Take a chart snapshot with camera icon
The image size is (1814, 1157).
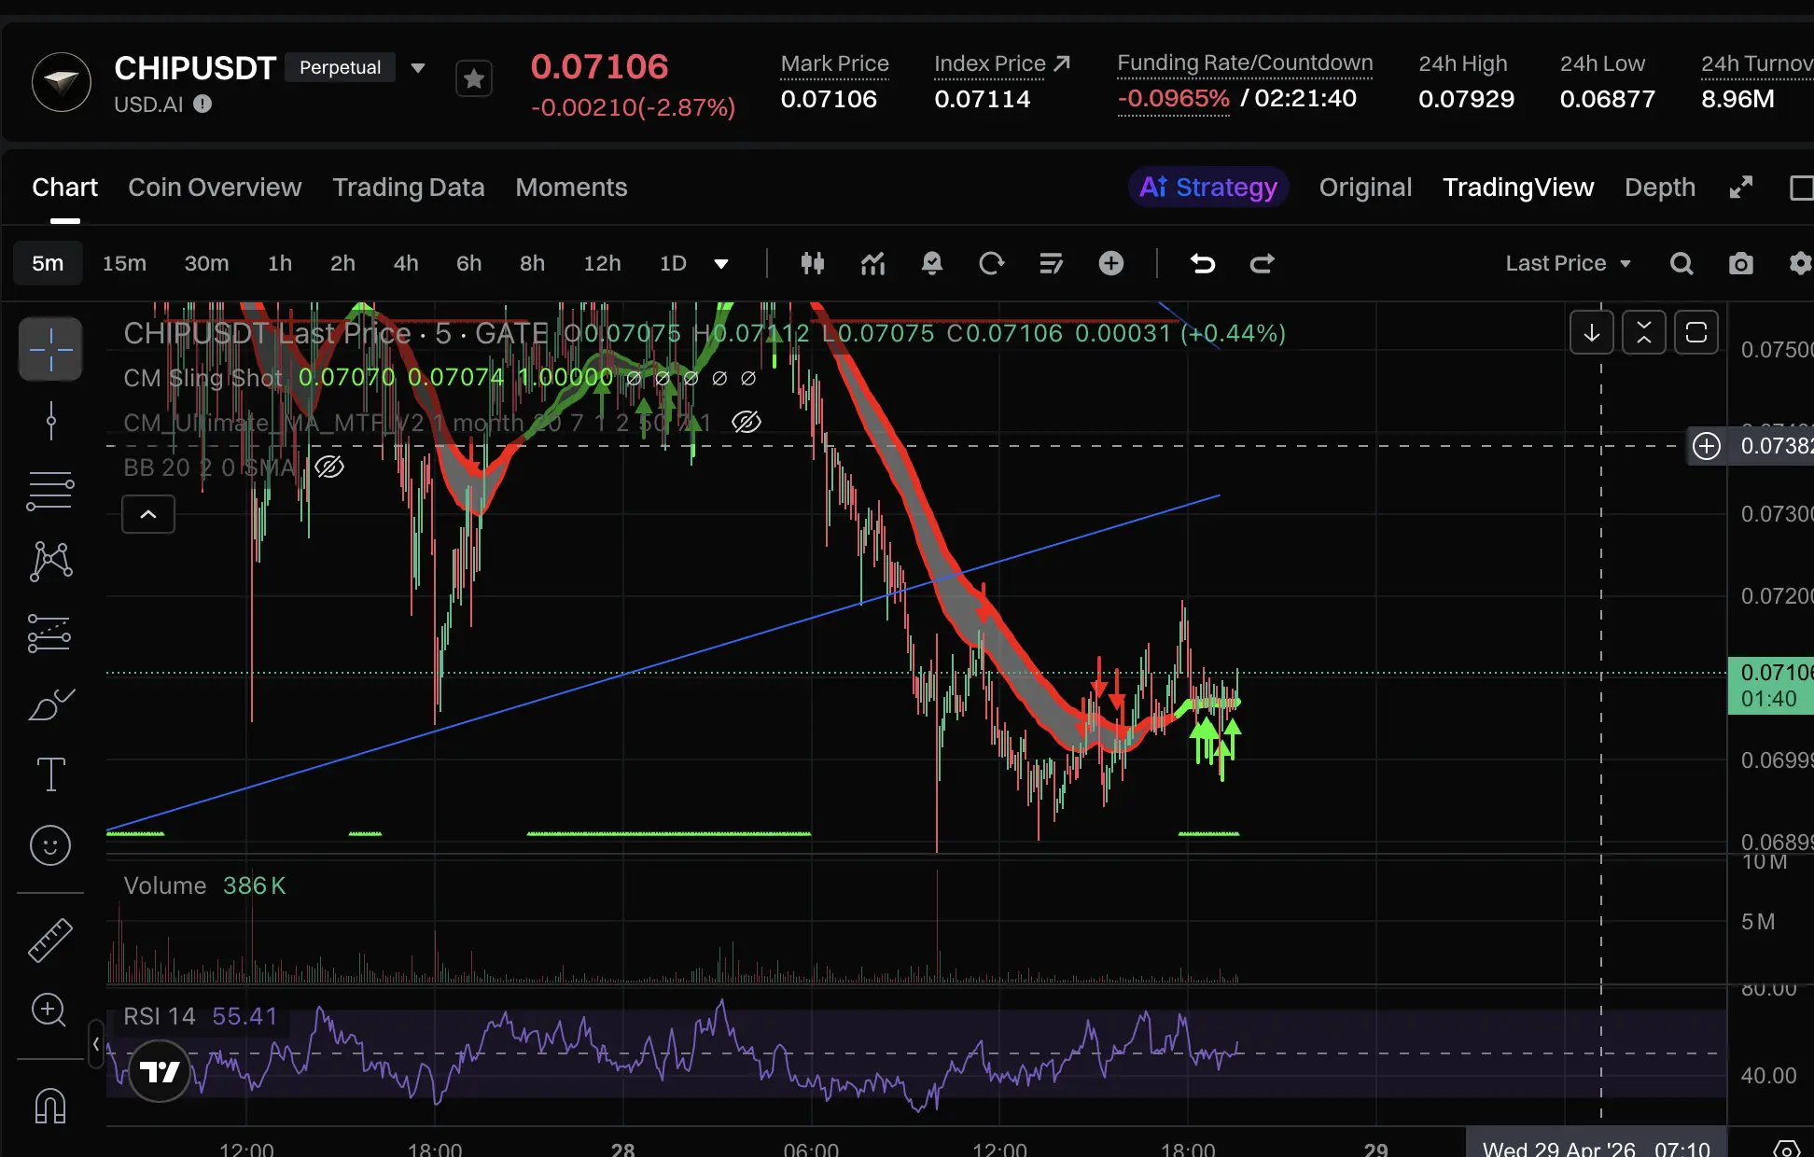[x=1740, y=264]
